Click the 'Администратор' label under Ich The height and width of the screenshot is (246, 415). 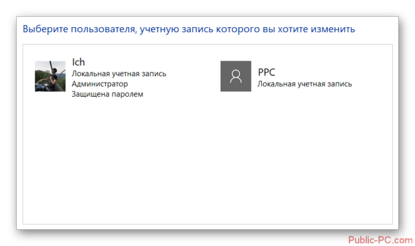[x=100, y=84]
